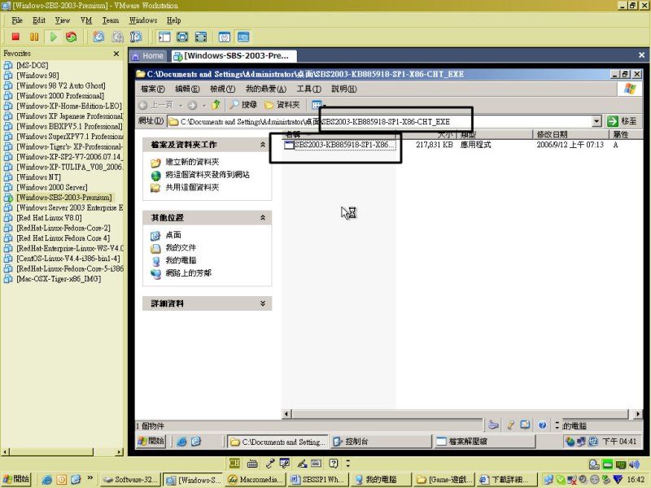Open the 檔案(F) menu in guest Explorer

pyautogui.click(x=153, y=89)
